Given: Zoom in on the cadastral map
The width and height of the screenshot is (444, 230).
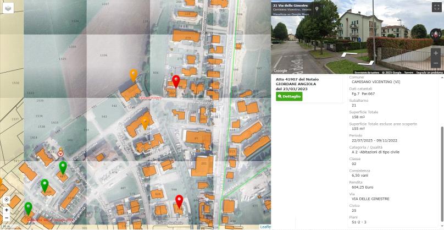Looking at the screenshot, I should pyautogui.click(x=7, y=210).
